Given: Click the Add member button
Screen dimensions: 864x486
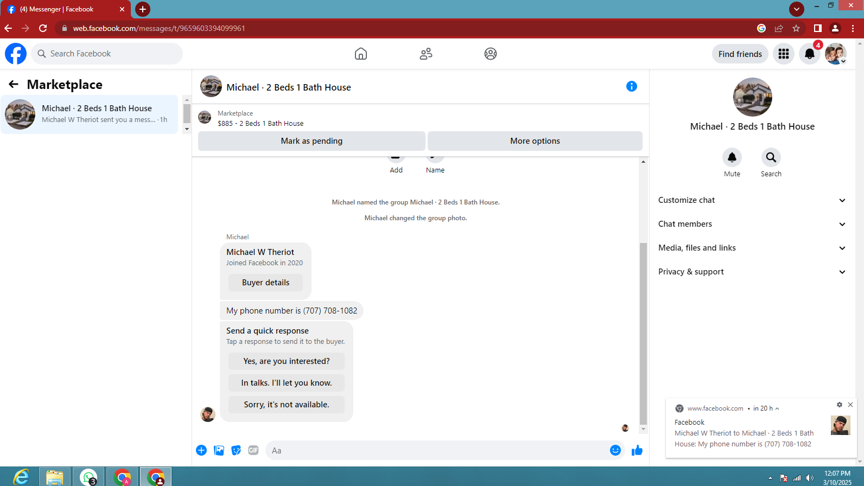Looking at the screenshot, I should click(396, 163).
